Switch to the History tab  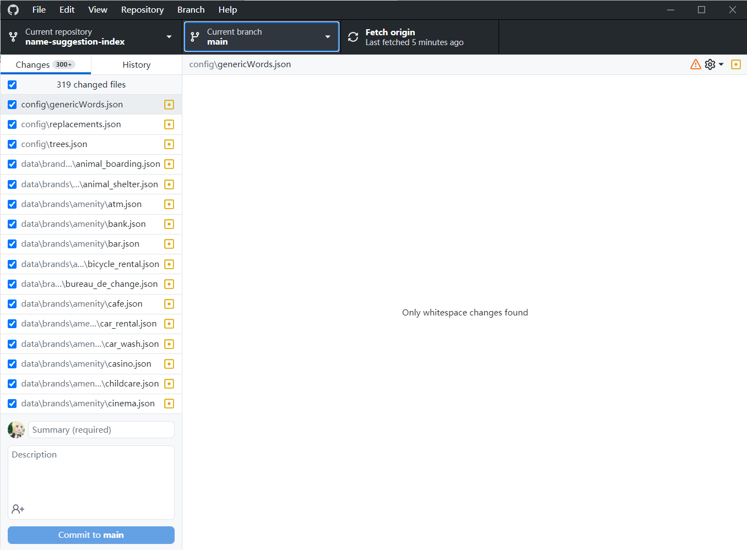(x=136, y=64)
